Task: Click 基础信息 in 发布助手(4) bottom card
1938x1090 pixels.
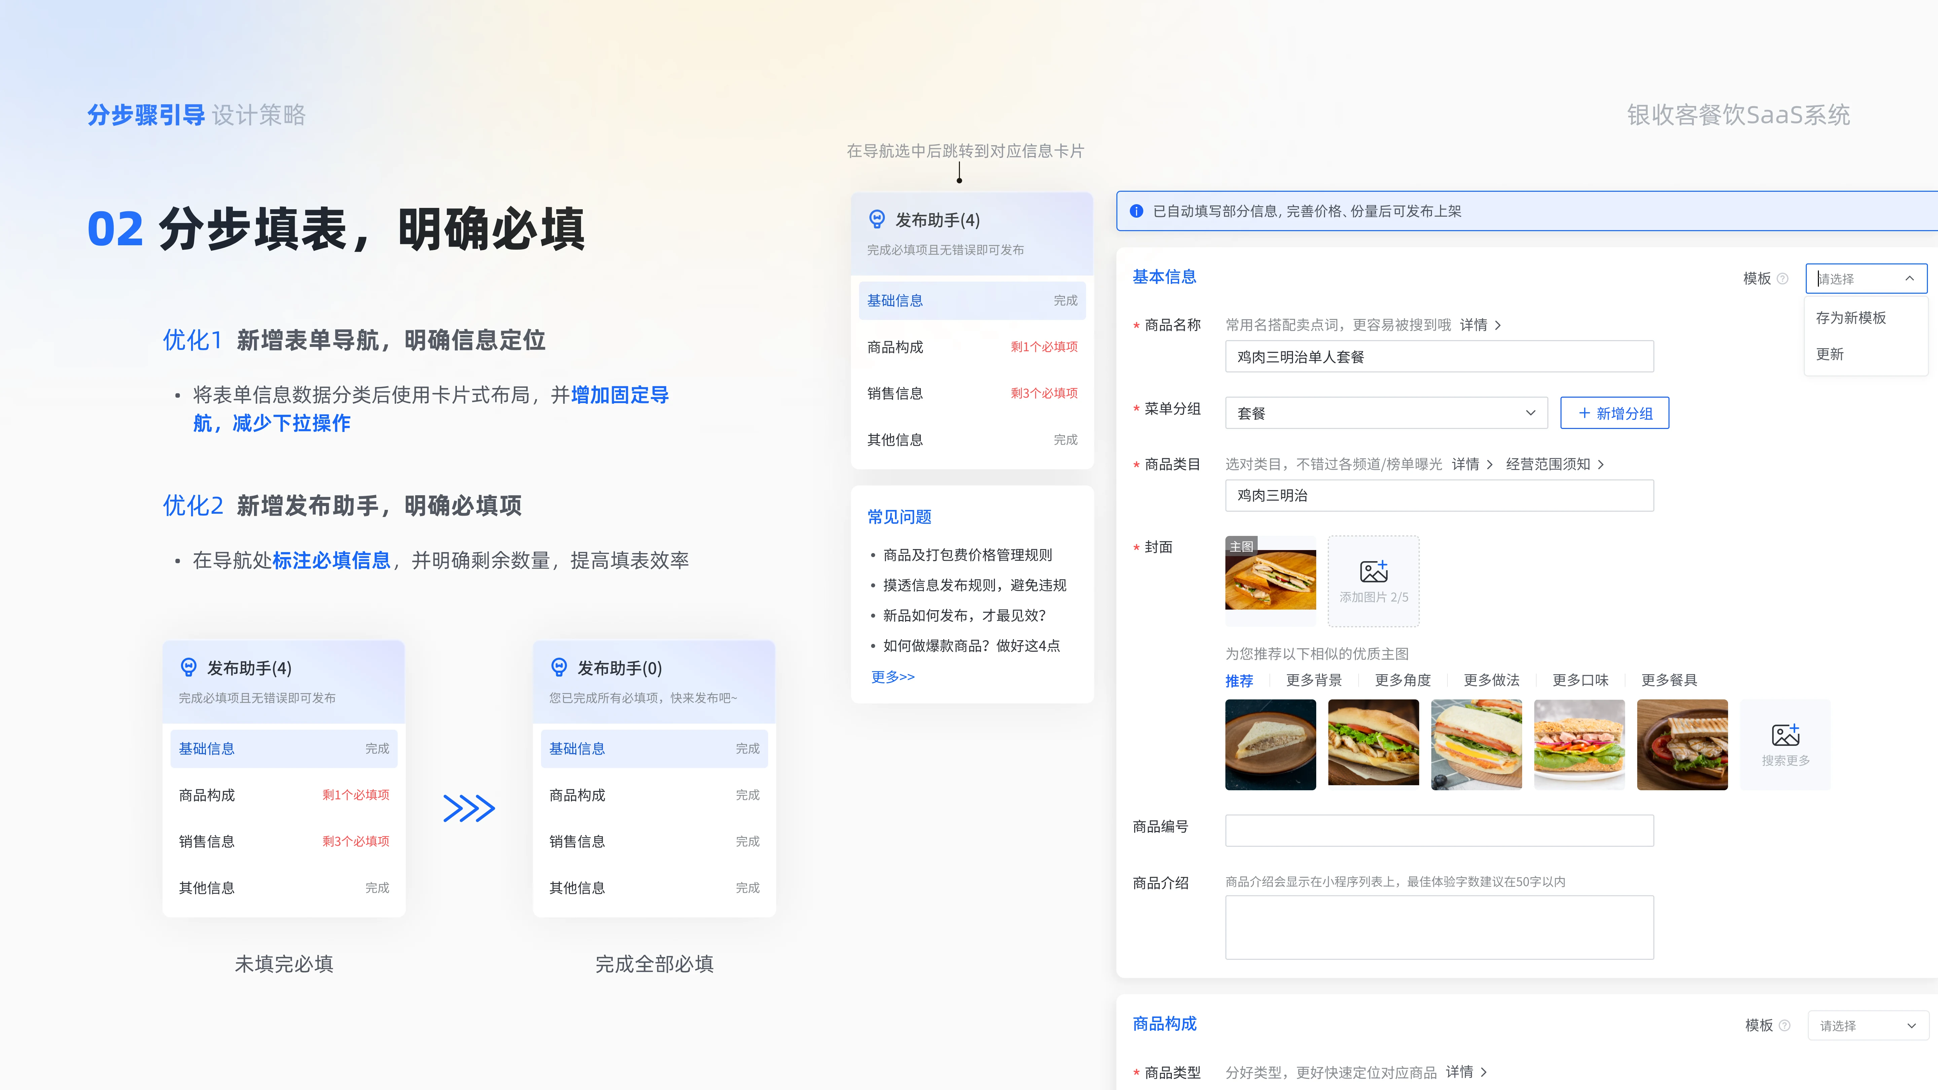Action: (284, 749)
